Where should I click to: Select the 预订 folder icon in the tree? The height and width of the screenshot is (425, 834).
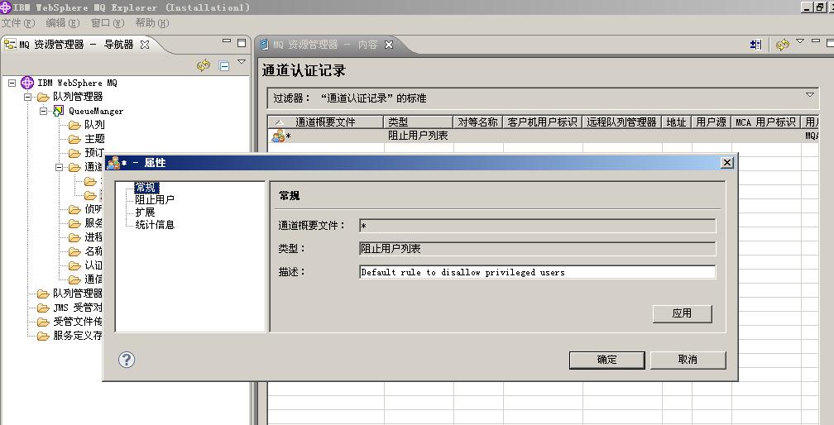(x=74, y=153)
